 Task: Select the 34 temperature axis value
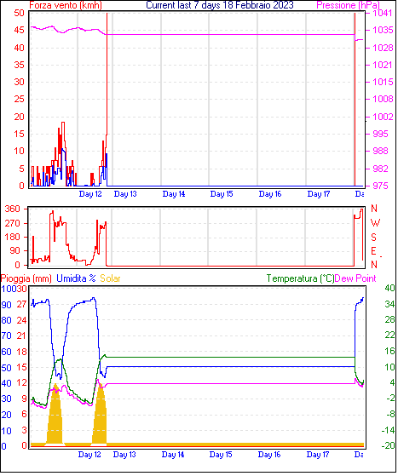(389, 304)
